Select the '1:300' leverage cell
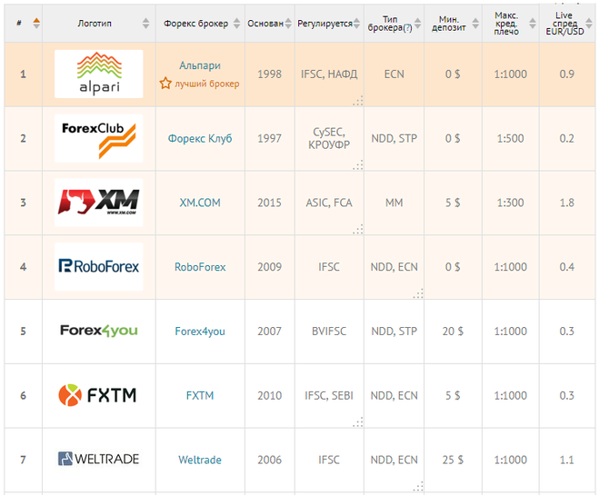599x495 pixels. (x=510, y=203)
